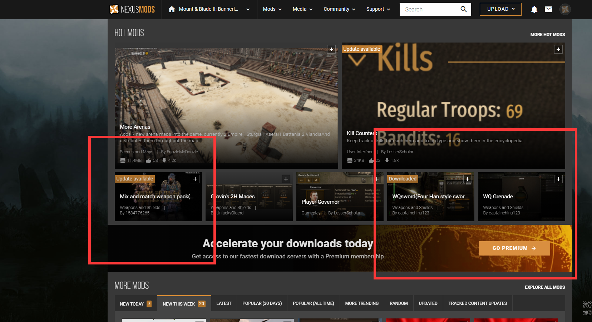Click plus icon on WQsword card
The image size is (592, 322).
(468, 179)
